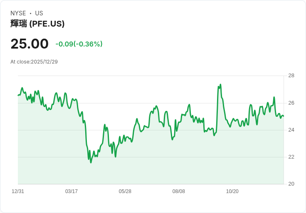
Task: Click the US market label
Action: point(39,13)
